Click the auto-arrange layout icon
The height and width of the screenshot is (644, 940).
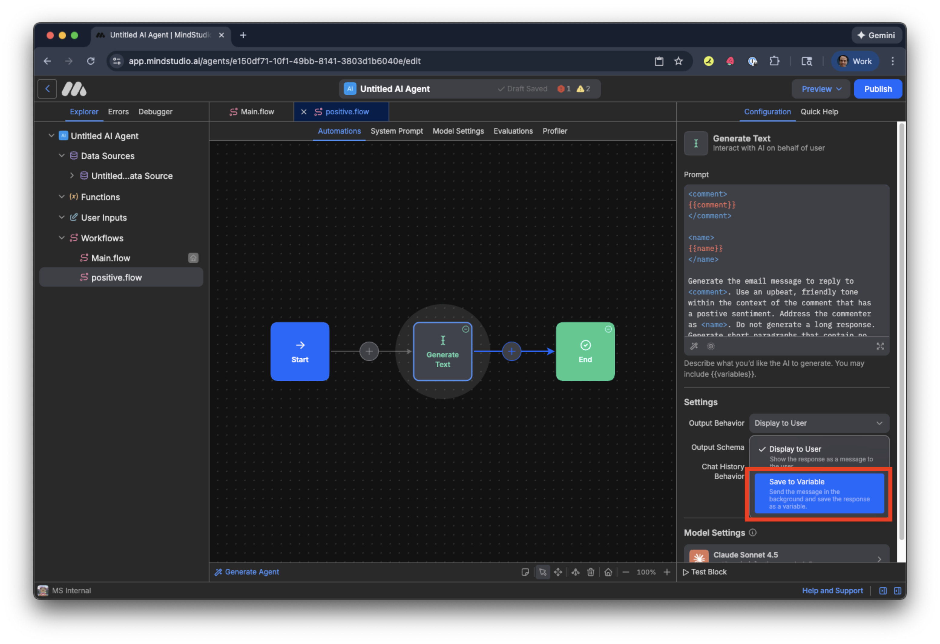[575, 572]
